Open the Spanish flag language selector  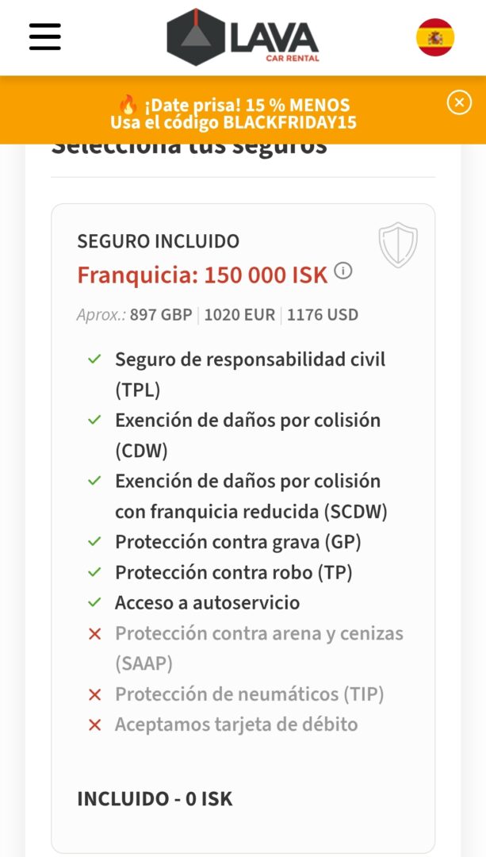coord(435,37)
